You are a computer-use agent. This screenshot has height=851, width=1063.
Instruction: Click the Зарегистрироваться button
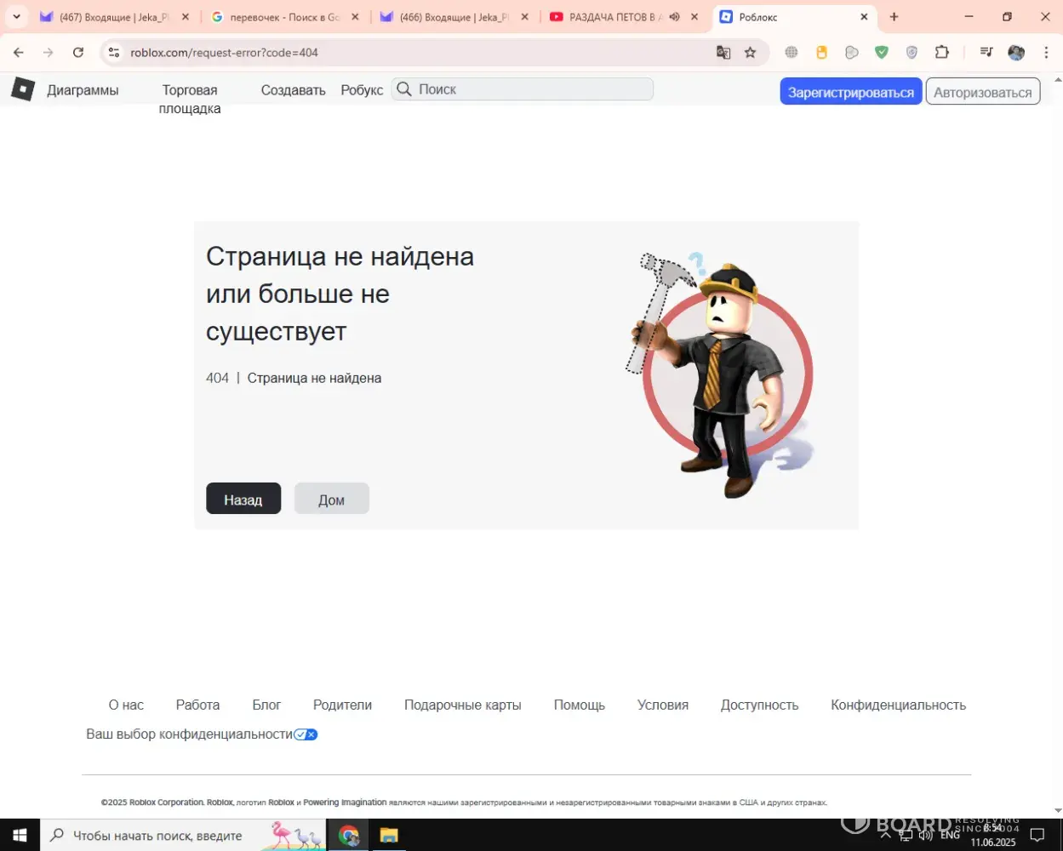(x=850, y=92)
